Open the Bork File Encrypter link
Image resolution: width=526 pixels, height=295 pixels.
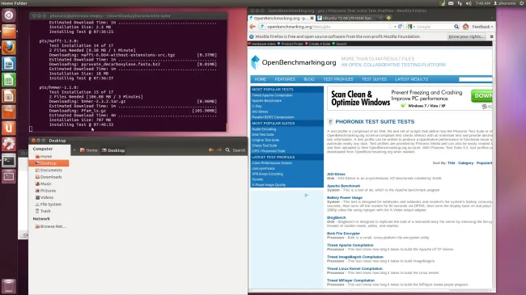click(x=343, y=234)
